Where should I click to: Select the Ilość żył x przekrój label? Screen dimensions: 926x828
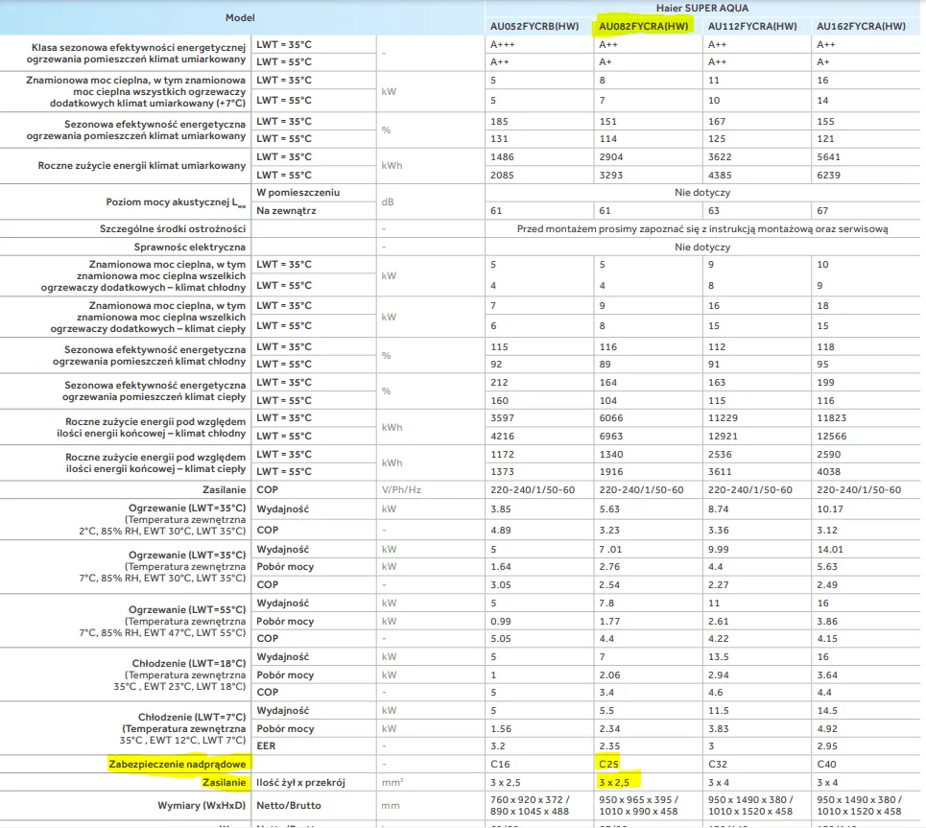[x=300, y=783]
